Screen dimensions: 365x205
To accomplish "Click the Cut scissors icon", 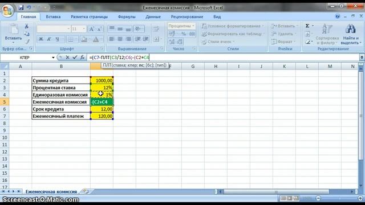I will (27, 26).
